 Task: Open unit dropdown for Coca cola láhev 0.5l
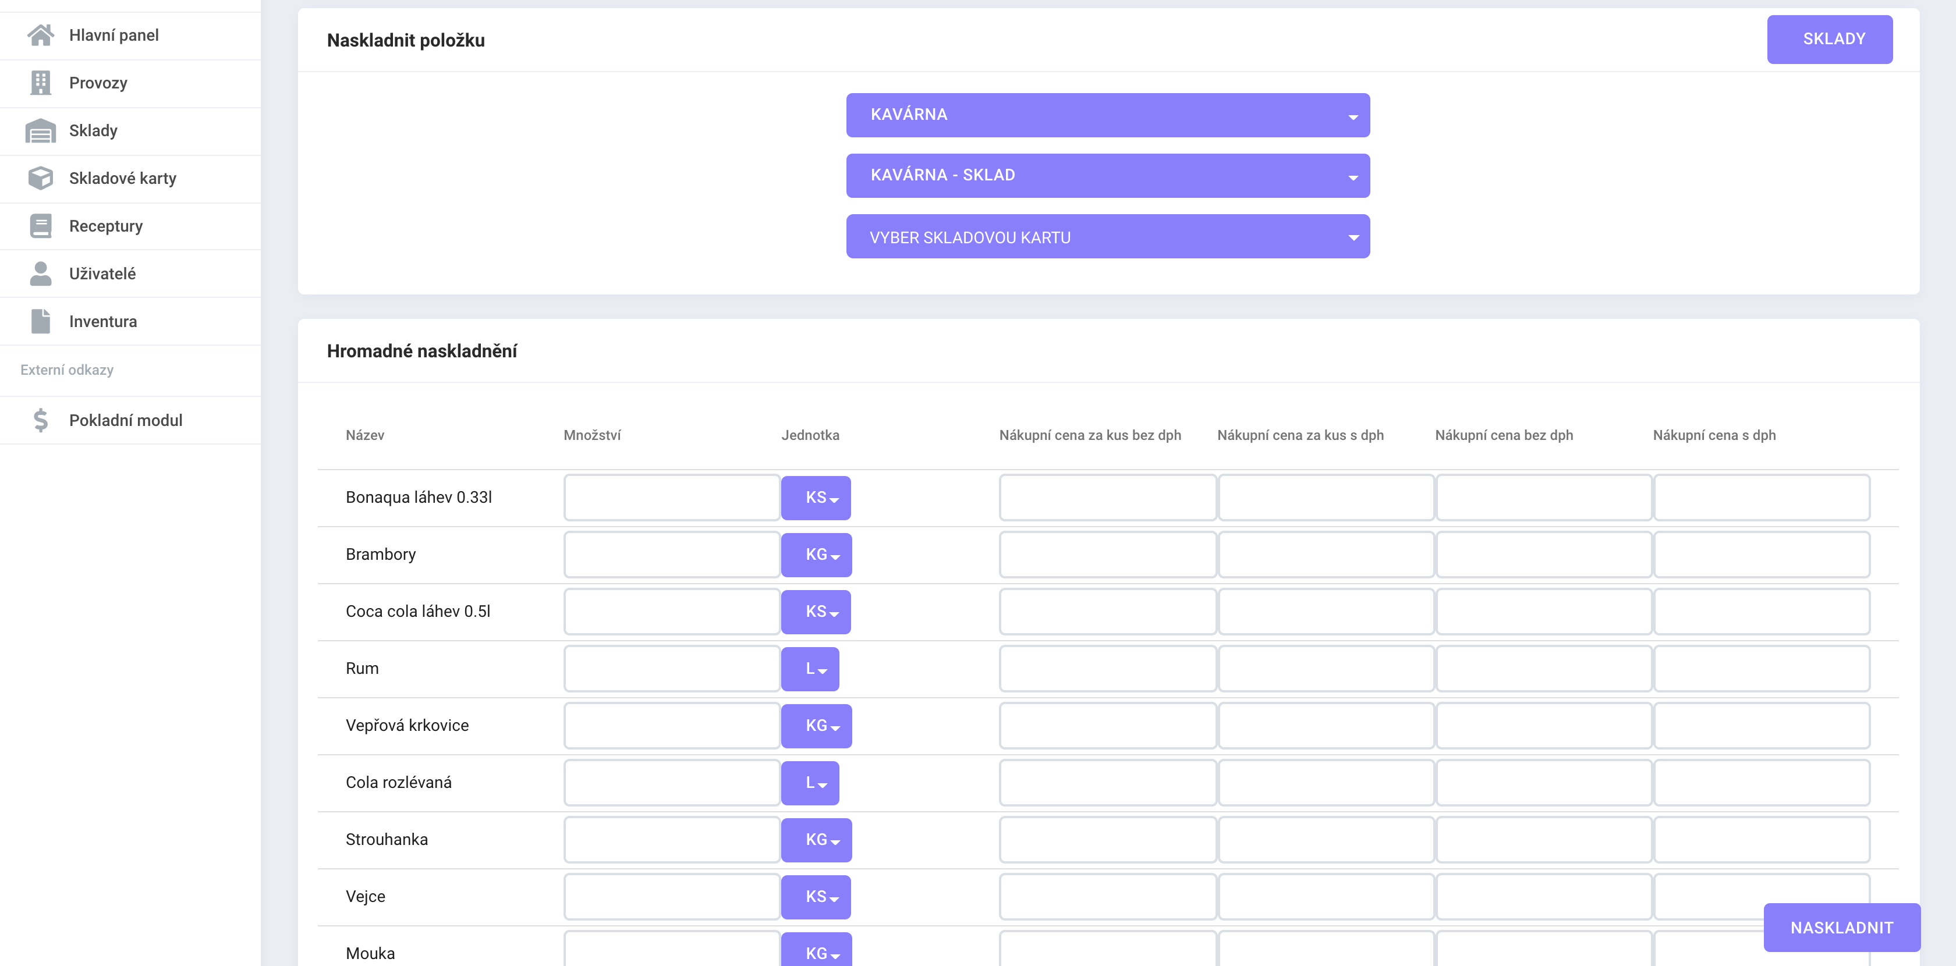[816, 612]
